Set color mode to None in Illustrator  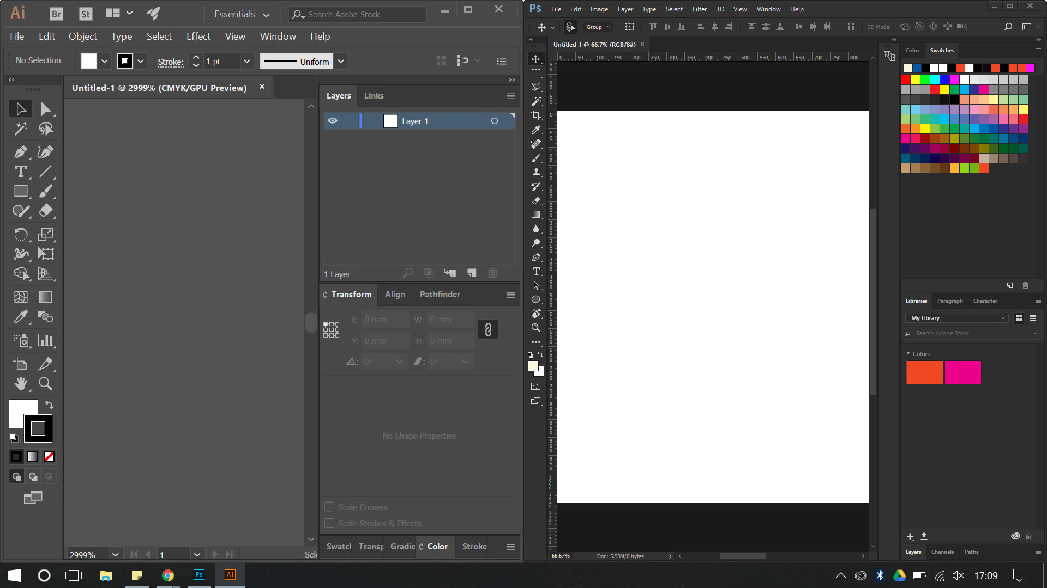[49, 457]
